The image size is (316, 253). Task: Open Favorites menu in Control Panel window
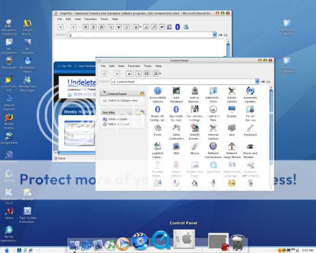click(x=134, y=66)
